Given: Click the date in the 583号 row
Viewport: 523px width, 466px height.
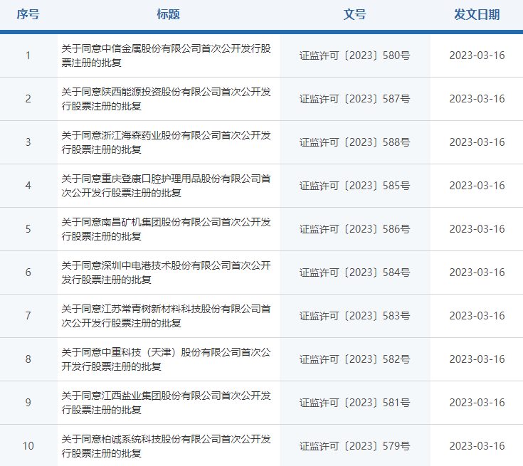Looking at the screenshot, I should 477,316.
